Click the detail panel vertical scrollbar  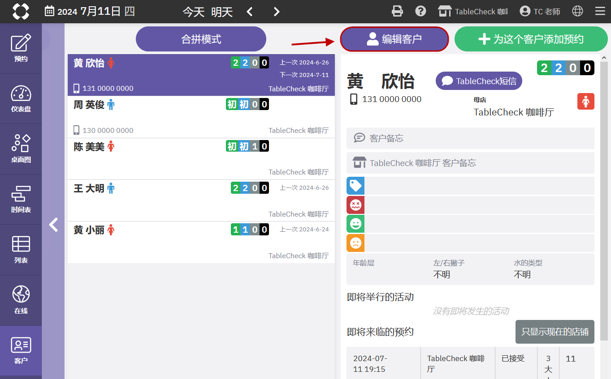(604, 201)
